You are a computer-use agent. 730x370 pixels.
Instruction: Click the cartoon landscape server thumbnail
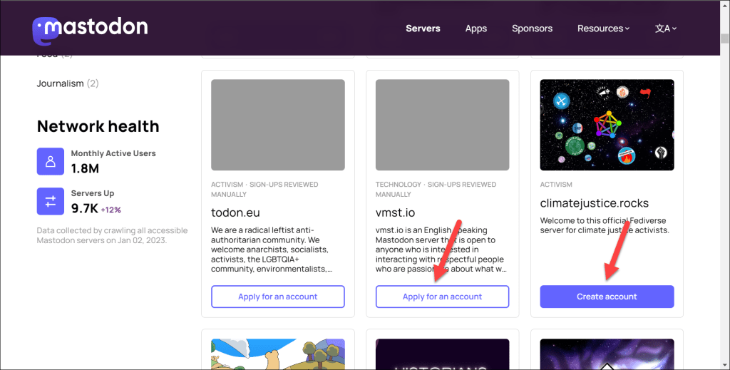(278, 354)
